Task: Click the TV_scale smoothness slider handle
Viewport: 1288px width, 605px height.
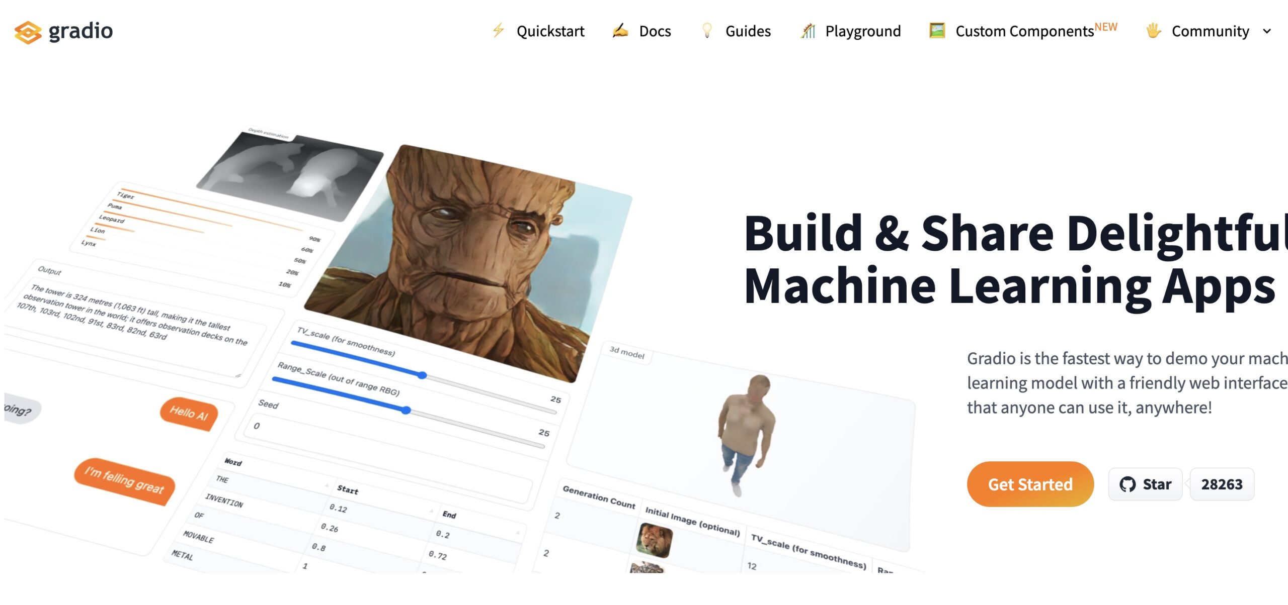Action: (x=423, y=375)
